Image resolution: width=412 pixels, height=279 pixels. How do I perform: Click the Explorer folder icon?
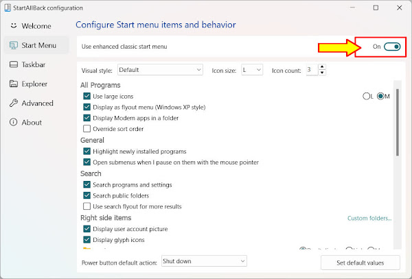tap(14, 84)
